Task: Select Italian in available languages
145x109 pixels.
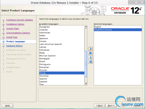Action: (62, 35)
